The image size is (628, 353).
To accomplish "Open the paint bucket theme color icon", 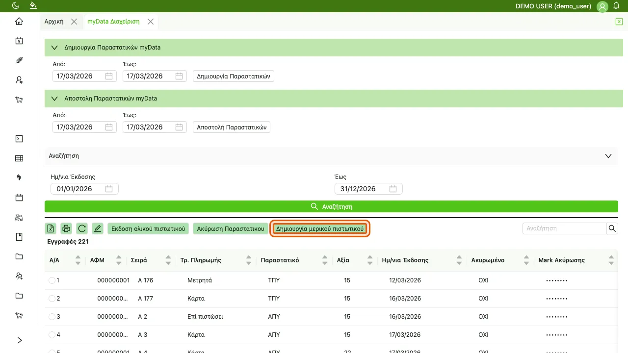I will click(x=33, y=6).
